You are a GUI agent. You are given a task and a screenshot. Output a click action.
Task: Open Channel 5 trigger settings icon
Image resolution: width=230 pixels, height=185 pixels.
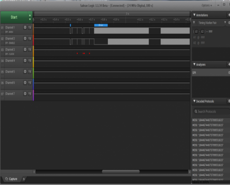30,72
